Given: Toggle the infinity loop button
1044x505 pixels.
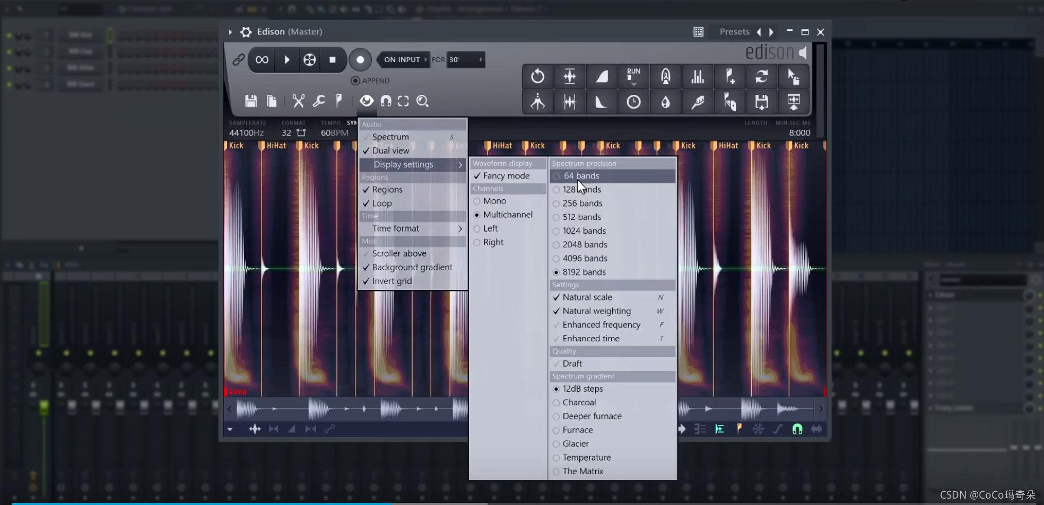Looking at the screenshot, I should coord(262,59).
